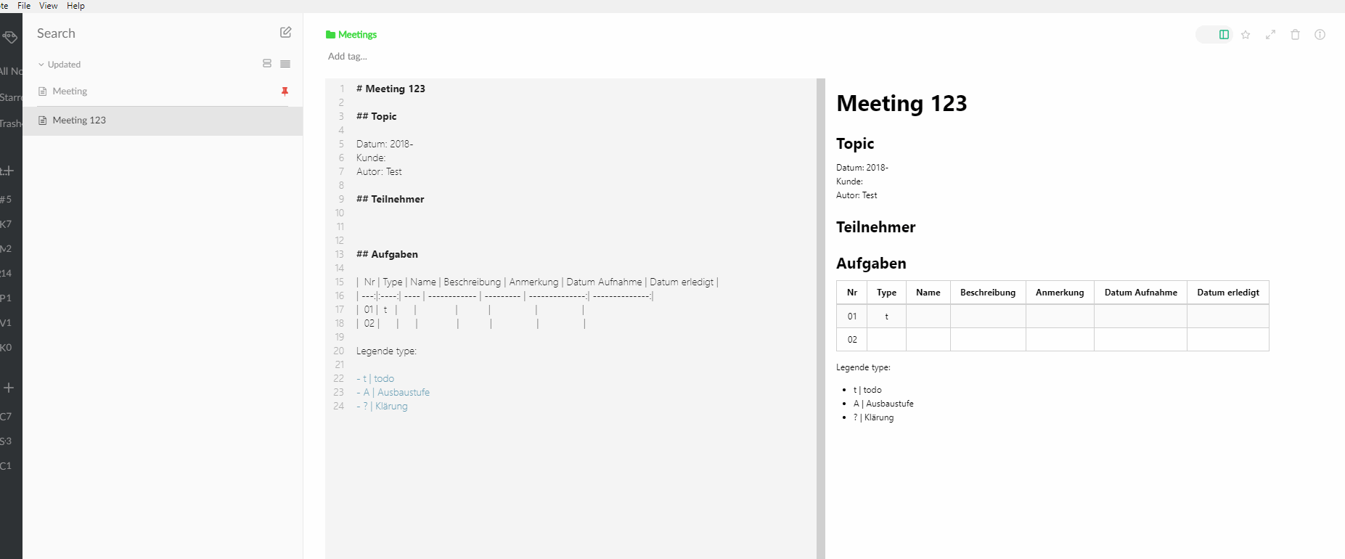Switch note list to card view

(267, 64)
